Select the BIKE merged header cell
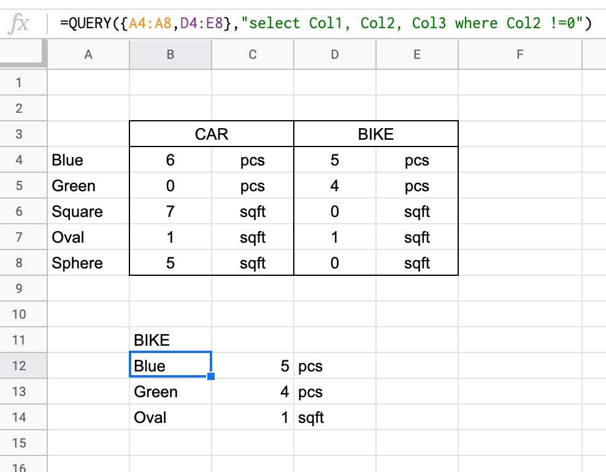The height and width of the screenshot is (472, 606). 375,134
